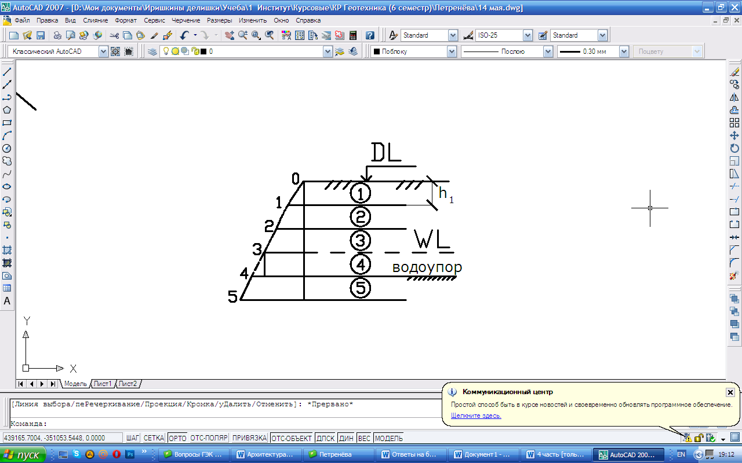Select the Erase tool
Viewport: 742px width, 463px height.
pyautogui.click(x=734, y=72)
